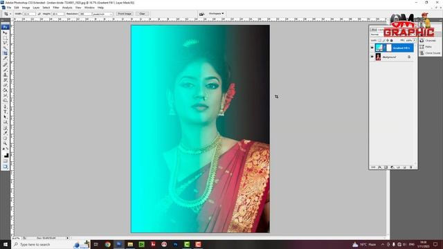Select the Eyedropper tool
The width and height of the screenshot is (443, 249).
tap(5, 133)
